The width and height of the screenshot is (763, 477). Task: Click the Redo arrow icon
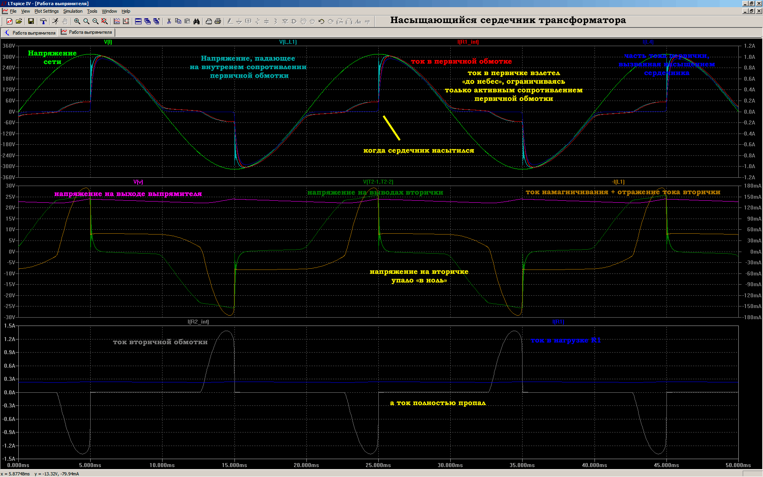tap(331, 21)
